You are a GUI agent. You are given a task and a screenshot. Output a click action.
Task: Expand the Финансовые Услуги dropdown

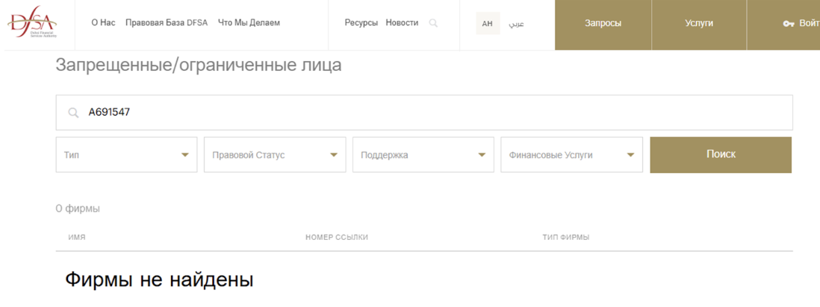[571, 154]
